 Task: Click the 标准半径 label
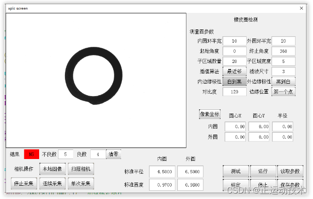click(x=134, y=171)
